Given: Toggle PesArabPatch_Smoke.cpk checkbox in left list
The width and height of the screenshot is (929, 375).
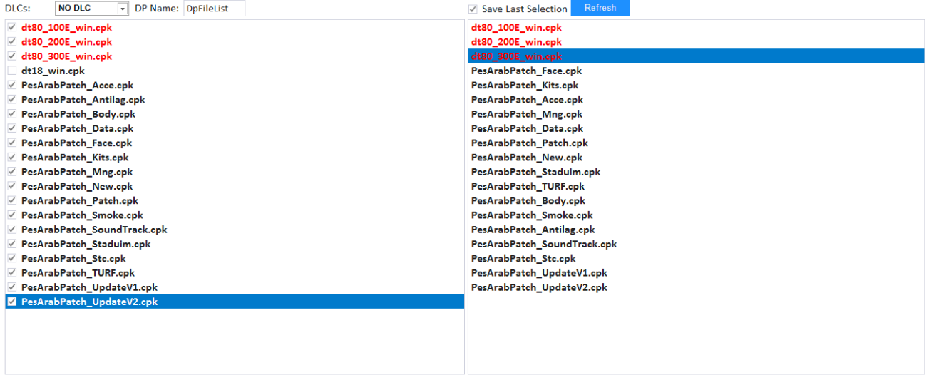Looking at the screenshot, I should [11, 215].
